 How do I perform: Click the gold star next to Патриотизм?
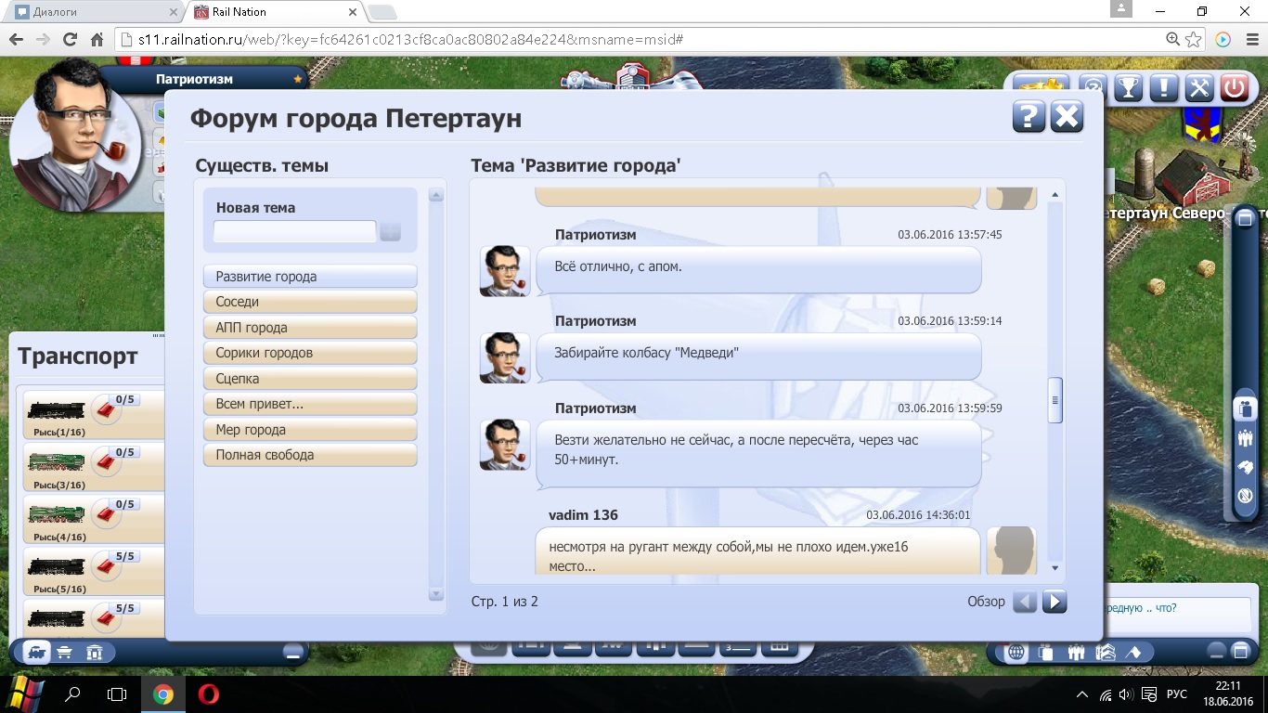297,80
